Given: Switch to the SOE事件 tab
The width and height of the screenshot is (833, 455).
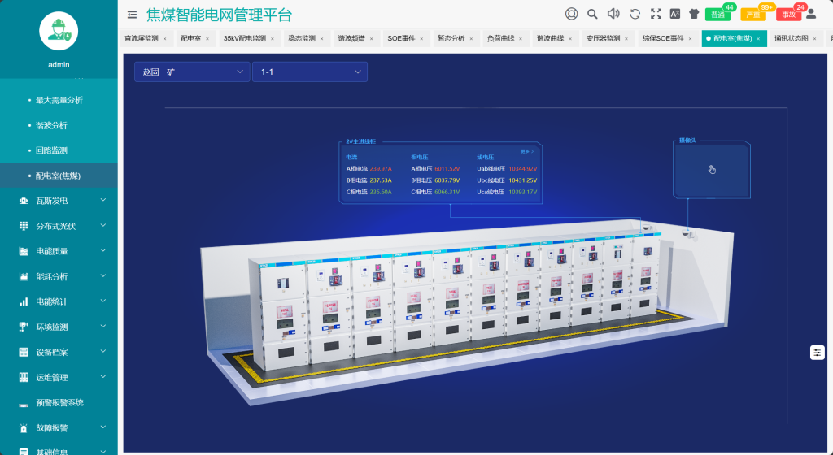Looking at the screenshot, I should [406, 39].
